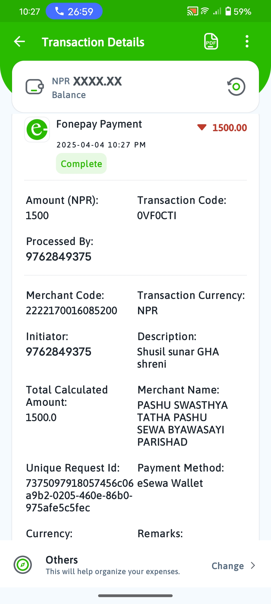Download the transaction as PDF
The image size is (271, 604).
click(x=211, y=41)
